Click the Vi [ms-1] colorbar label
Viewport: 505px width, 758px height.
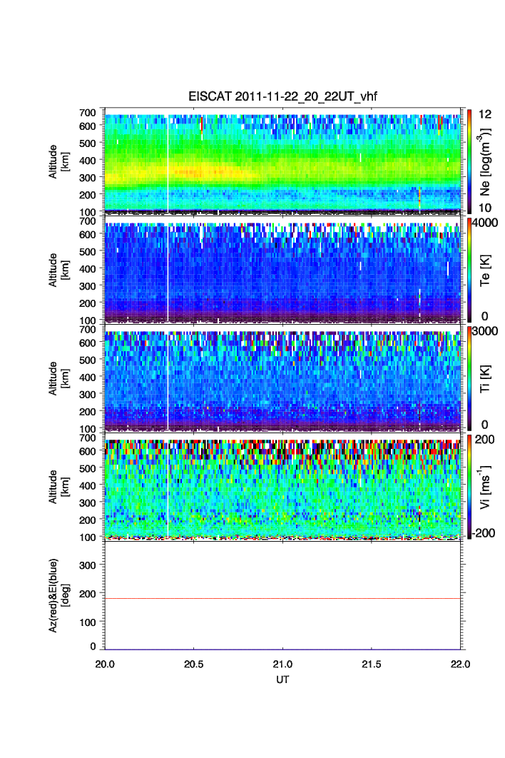(x=485, y=487)
